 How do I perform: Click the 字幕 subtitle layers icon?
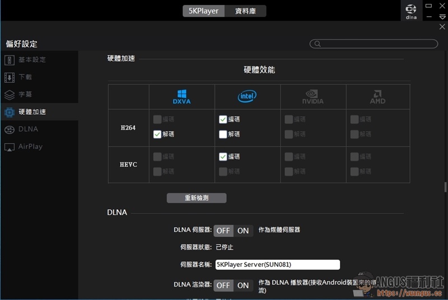pos(10,95)
